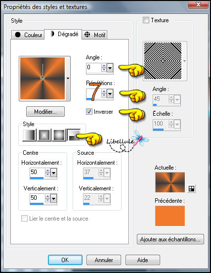Click the slider bar under Centre Horizontalement
Screen dimensions: 211x273
(x=43, y=178)
